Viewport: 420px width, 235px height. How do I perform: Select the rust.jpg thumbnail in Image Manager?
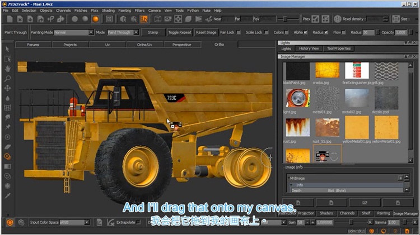click(x=297, y=128)
